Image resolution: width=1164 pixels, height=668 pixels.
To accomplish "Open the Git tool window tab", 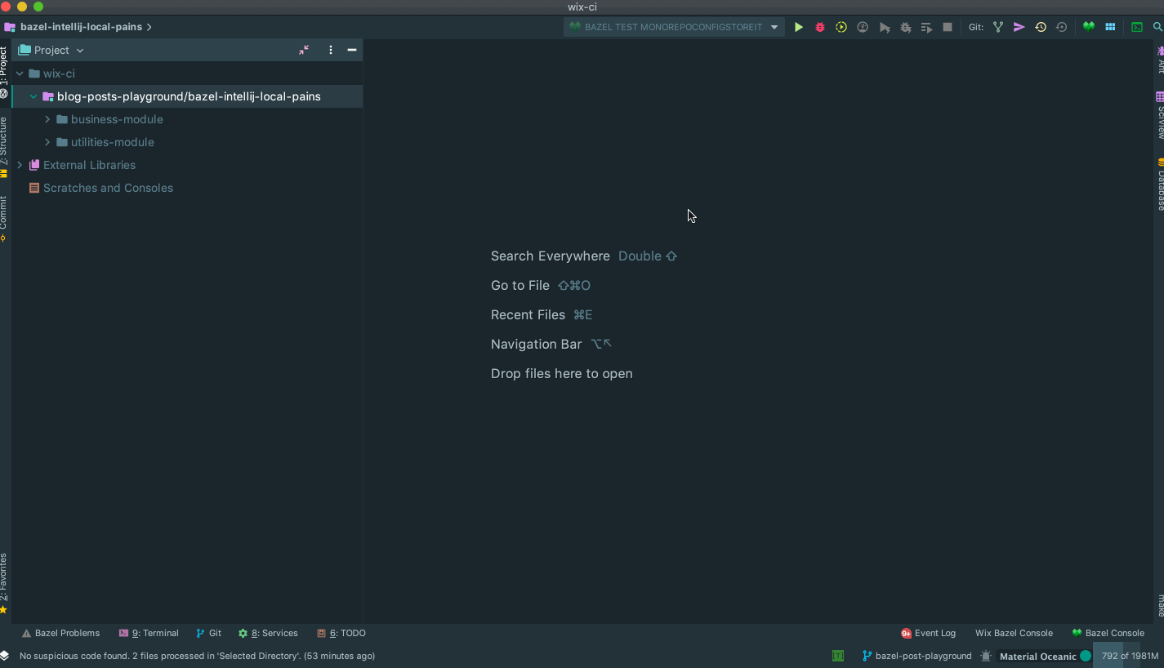I will pos(209,633).
